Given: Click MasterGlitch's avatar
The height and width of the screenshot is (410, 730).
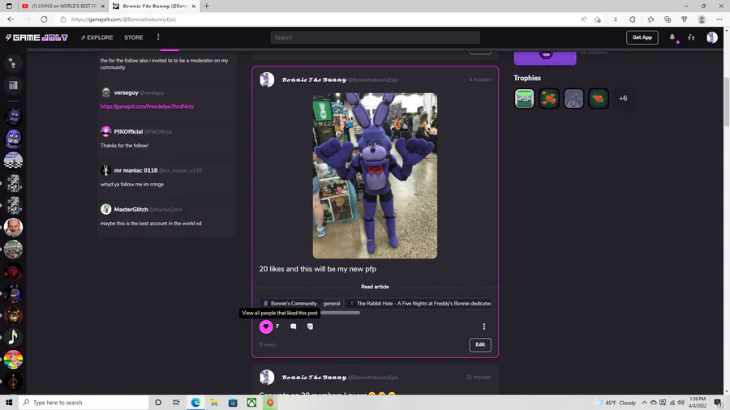Looking at the screenshot, I should [105, 209].
